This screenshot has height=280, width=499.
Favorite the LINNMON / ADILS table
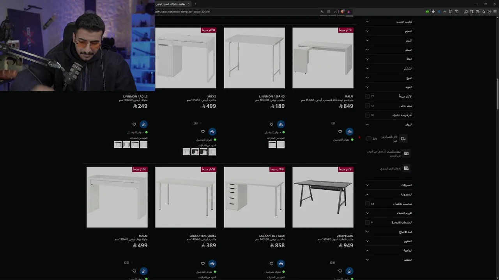point(134,124)
